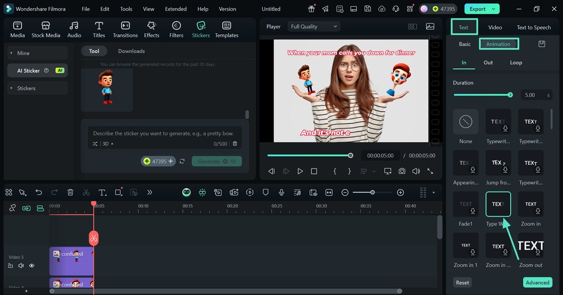Screen dimensions: 563x295
Task: Click the redo arrow in timeline toolbar
Action: click(x=55, y=192)
